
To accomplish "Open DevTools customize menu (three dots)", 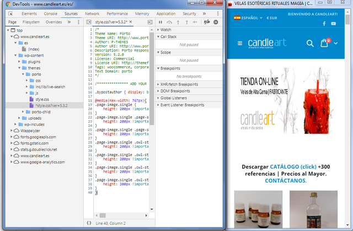I will click(218, 13).
